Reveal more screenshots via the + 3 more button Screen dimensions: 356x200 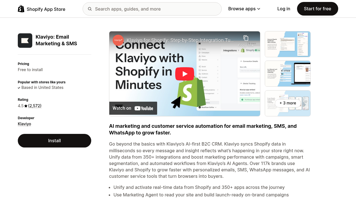click(x=288, y=103)
